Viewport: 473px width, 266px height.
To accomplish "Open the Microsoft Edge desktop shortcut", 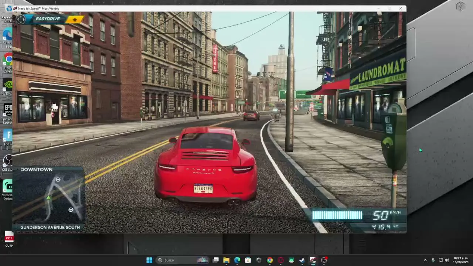I will pos(7,39).
